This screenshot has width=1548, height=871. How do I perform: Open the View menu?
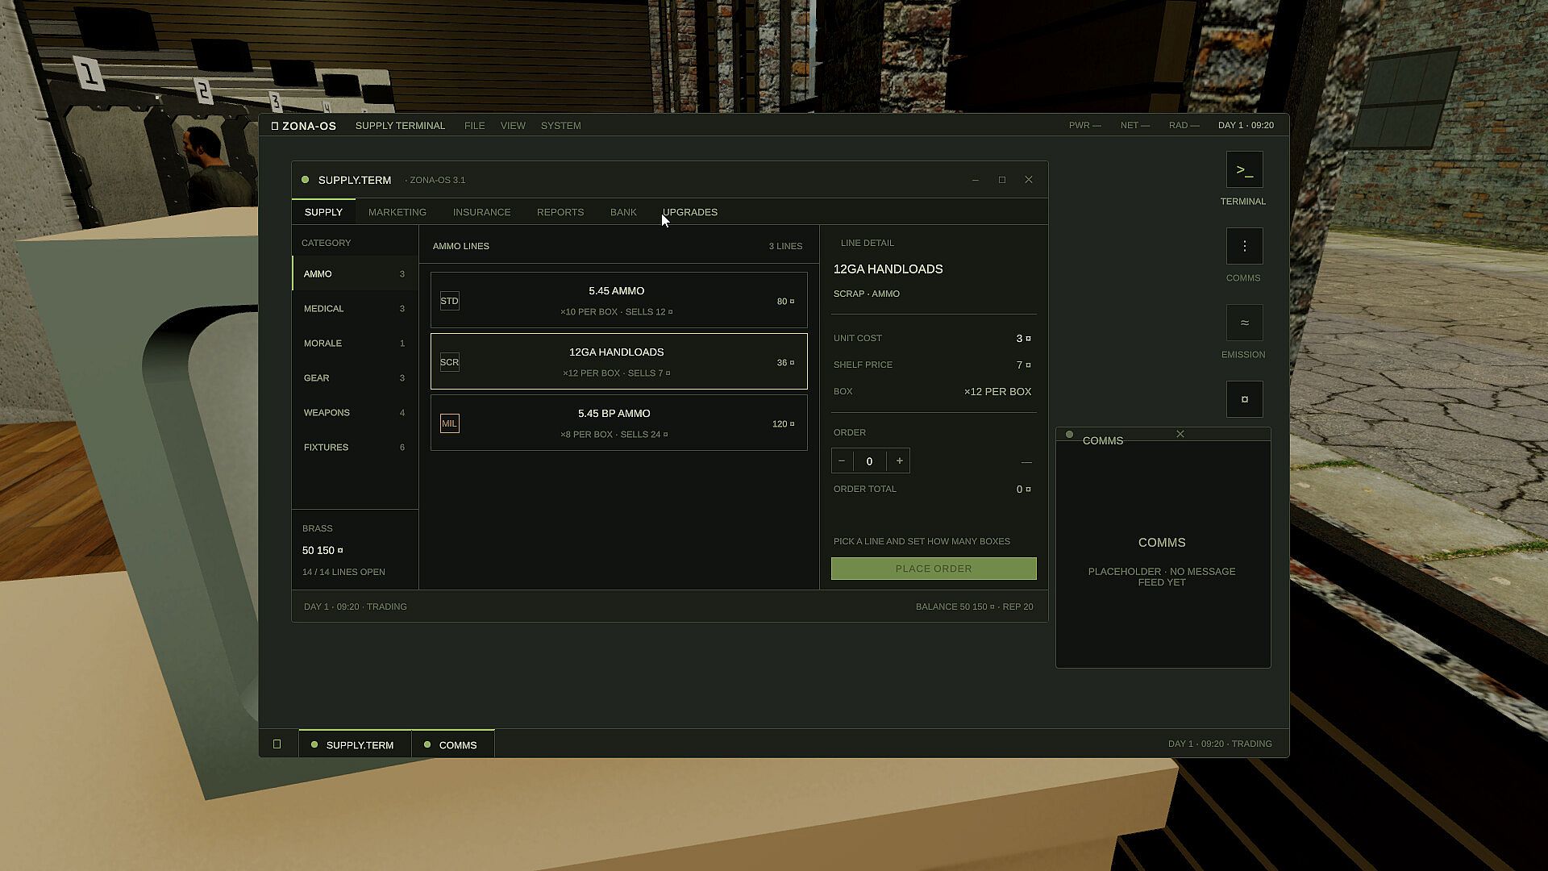pyautogui.click(x=513, y=126)
